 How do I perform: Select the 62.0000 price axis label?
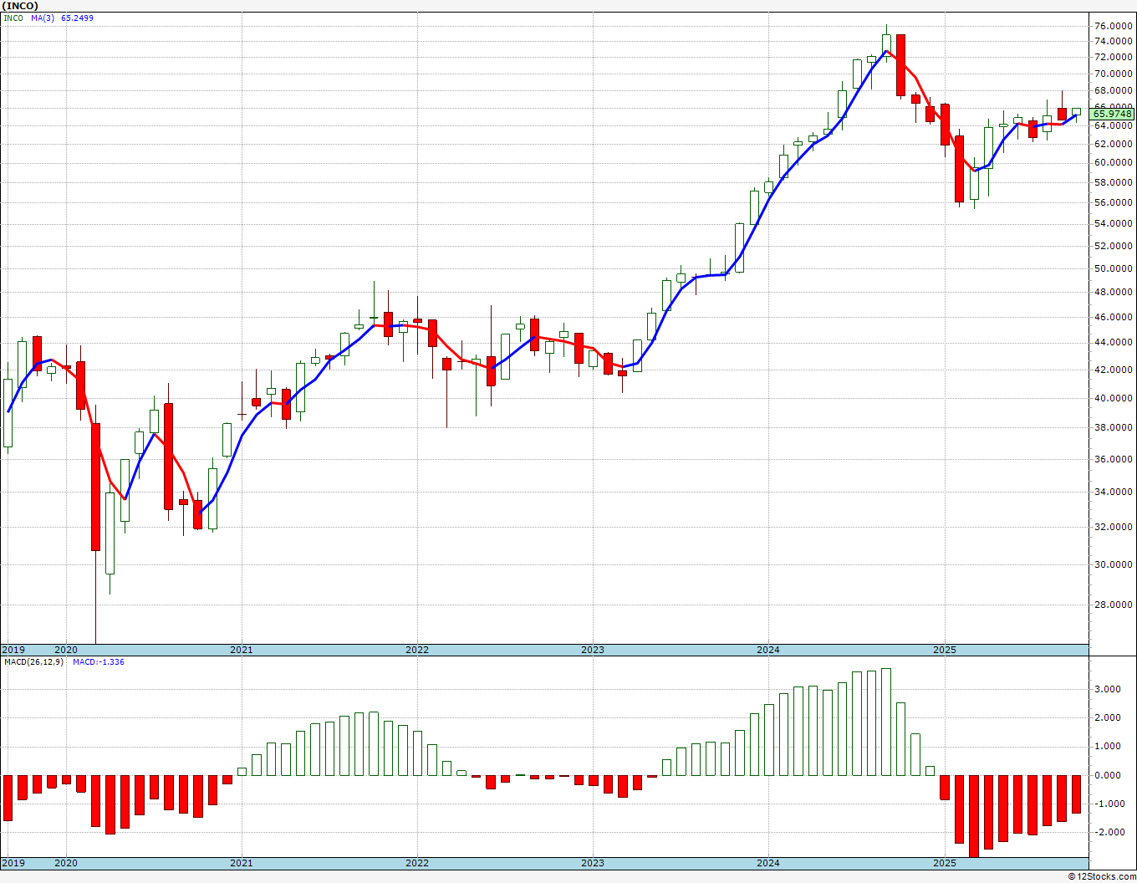[x=1114, y=143]
